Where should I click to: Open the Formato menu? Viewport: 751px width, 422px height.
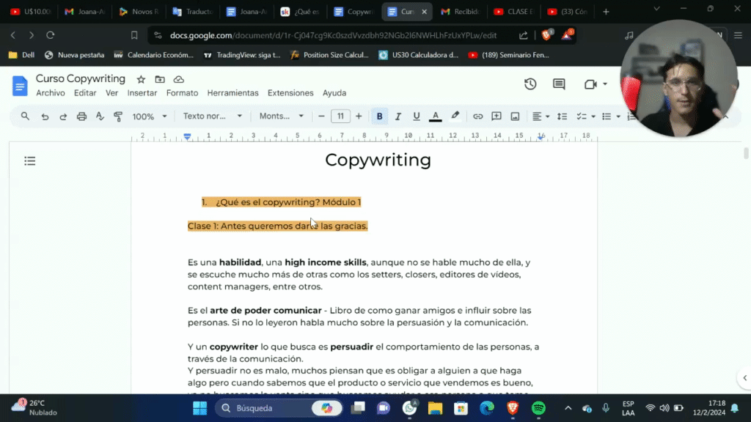point(182,93)
